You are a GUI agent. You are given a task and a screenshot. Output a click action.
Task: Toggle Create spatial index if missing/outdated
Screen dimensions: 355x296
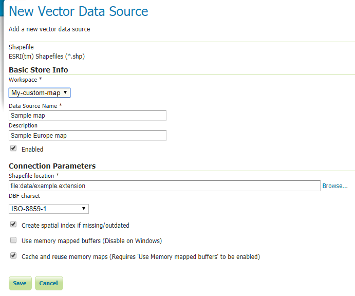point(13,225)
